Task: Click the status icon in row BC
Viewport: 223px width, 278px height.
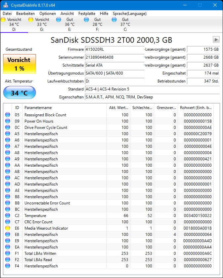Action: pos(8,209)
